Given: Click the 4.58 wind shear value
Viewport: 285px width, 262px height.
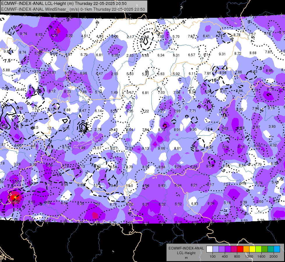Looking at the screenshot, I should click(x=146, y=186).
